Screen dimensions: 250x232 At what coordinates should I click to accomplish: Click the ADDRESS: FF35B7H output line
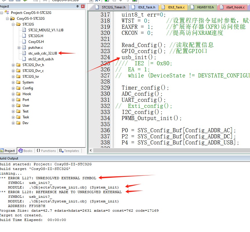[27, 206]
